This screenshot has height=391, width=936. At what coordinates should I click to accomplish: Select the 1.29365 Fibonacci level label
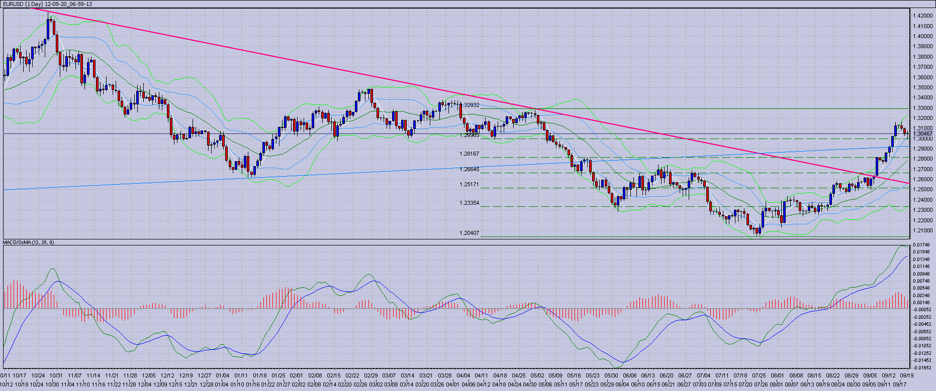470,135
